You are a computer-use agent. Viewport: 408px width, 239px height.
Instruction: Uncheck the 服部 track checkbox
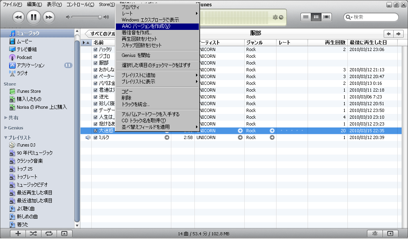click(96, 63)
